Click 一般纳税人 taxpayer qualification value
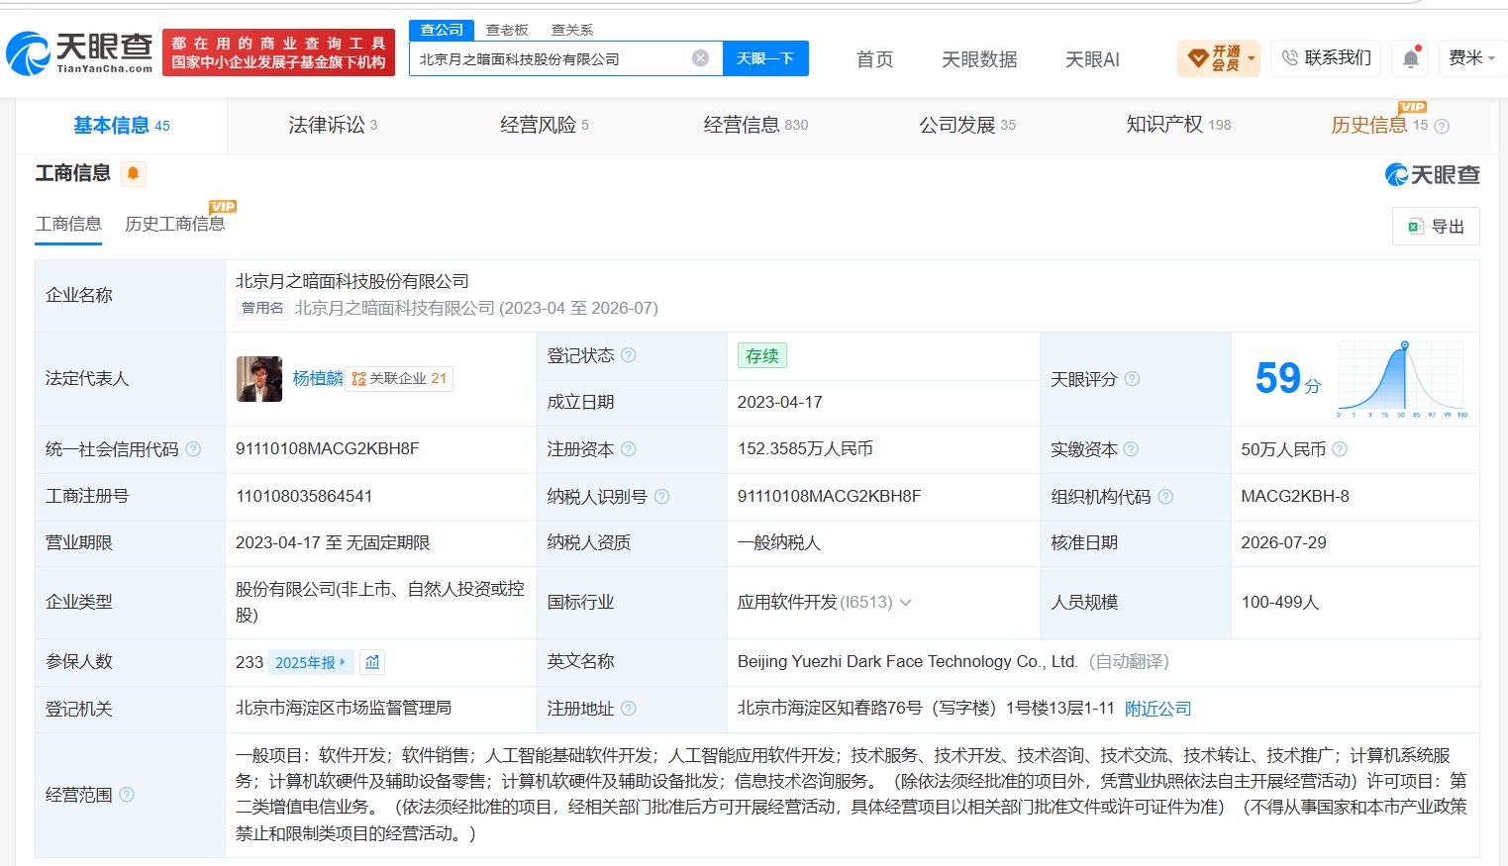The image size is (1508, 866). 779,543
